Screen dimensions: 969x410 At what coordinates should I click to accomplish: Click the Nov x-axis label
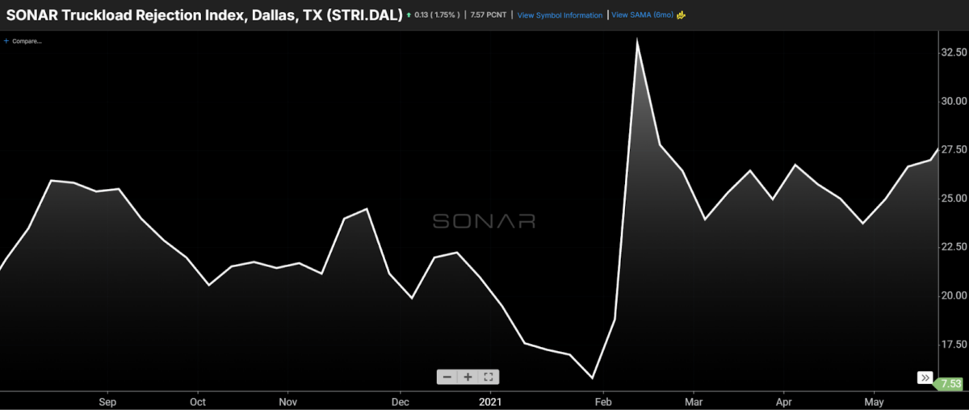287,401
